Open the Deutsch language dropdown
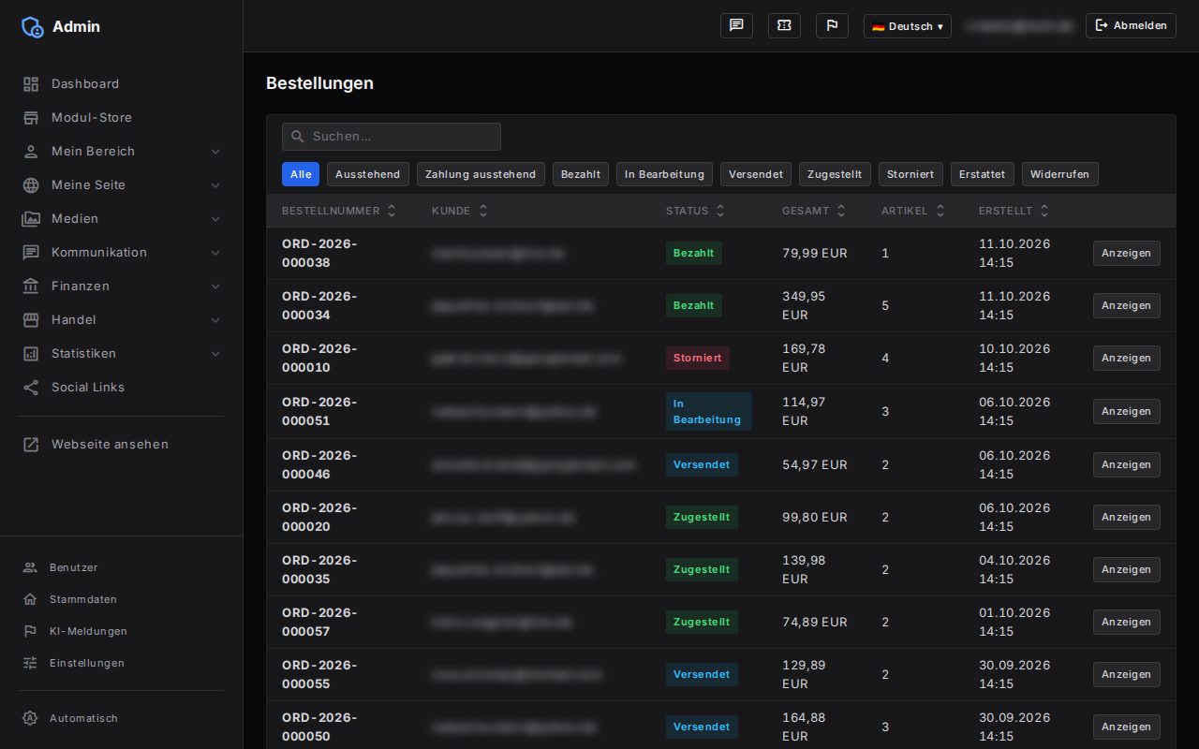 907,26
